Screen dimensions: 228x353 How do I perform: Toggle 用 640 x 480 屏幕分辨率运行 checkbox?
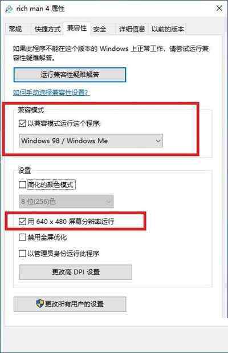[x=22, y=222]
